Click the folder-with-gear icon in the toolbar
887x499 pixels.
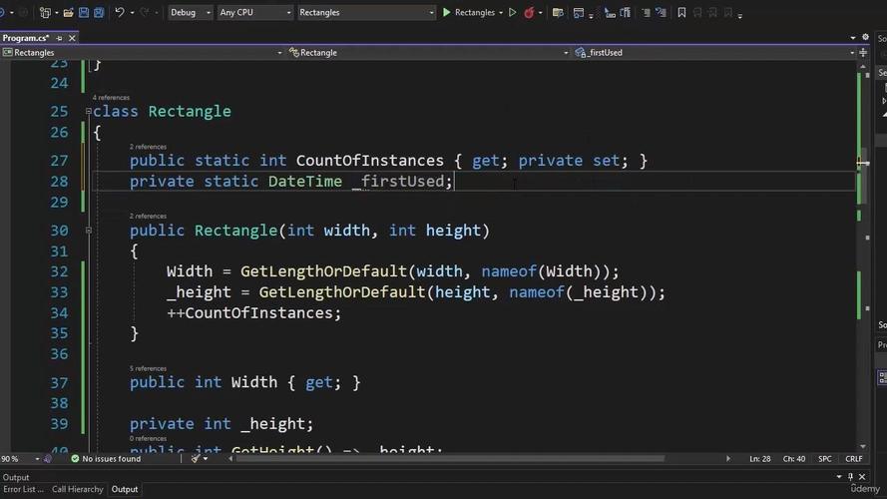coord(558,12)
